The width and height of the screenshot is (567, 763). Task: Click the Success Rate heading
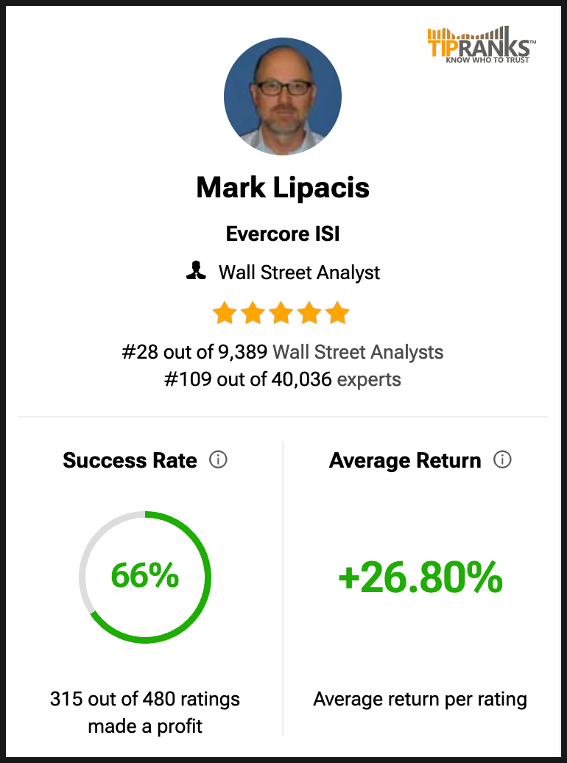click(130, 460)
